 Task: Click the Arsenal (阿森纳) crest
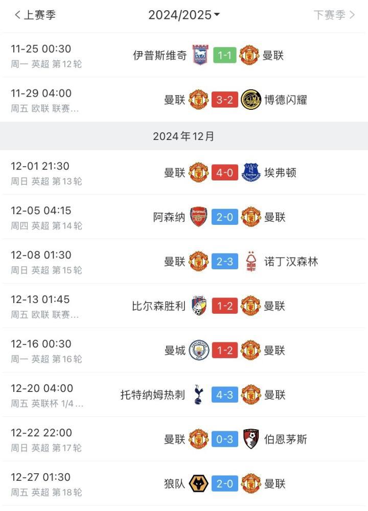199,217
